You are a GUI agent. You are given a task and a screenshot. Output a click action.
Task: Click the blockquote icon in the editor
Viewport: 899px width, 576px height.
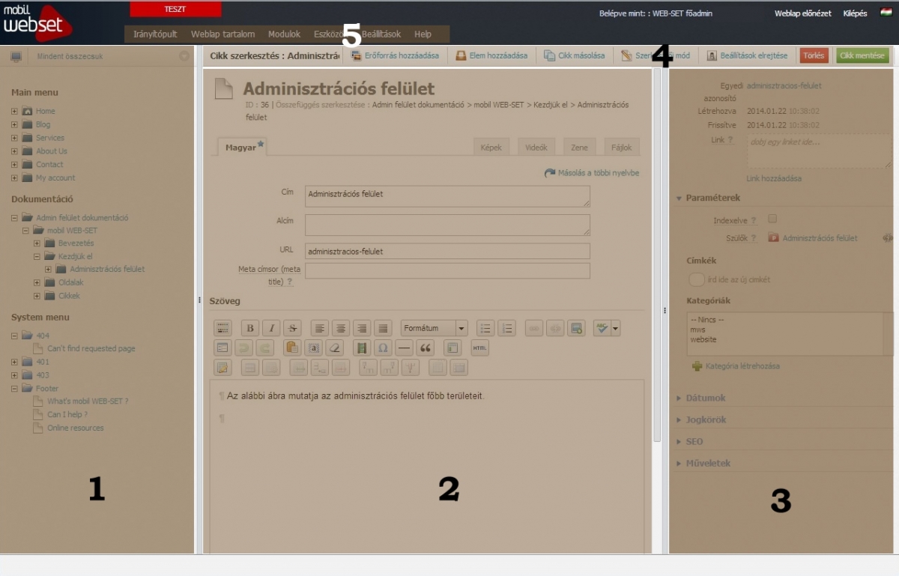coord(426,348)
